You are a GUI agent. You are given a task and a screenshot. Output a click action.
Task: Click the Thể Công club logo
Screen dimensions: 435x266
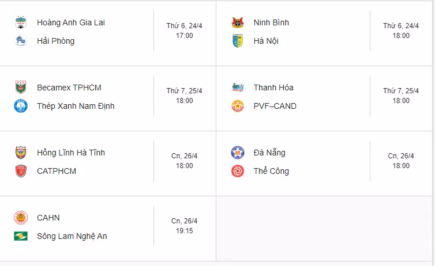[x=238, y=171]
